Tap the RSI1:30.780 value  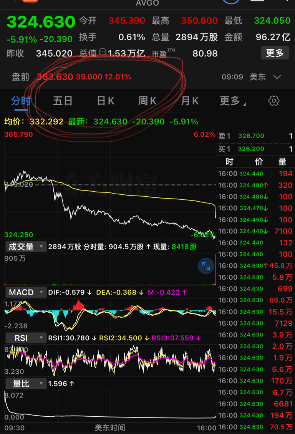(72, 338)
